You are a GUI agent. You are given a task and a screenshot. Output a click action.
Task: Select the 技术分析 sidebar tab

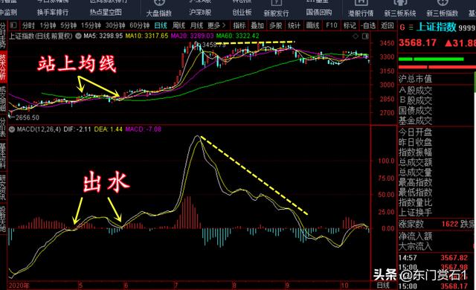pos(3,67)
